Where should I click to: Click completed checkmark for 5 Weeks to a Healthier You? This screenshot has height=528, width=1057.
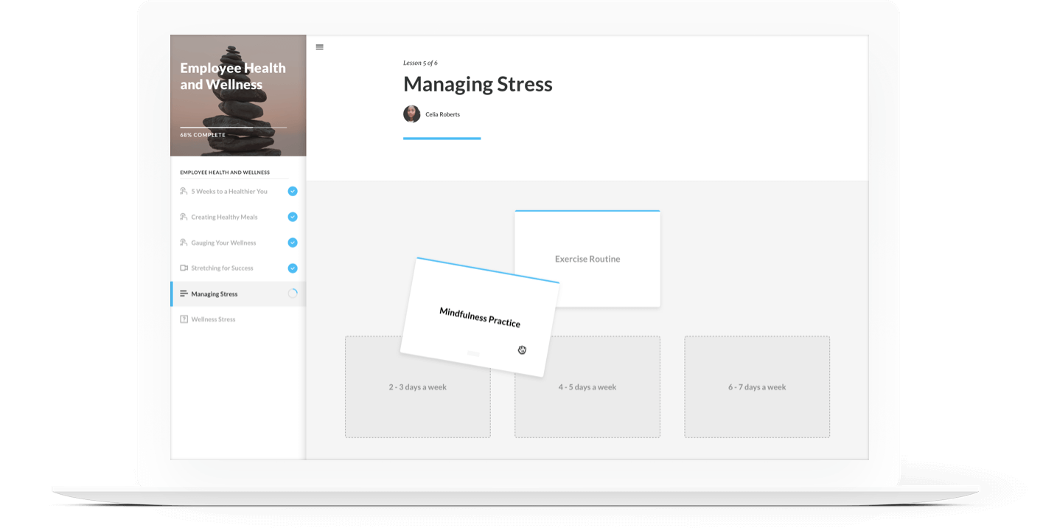pos(293,191)
